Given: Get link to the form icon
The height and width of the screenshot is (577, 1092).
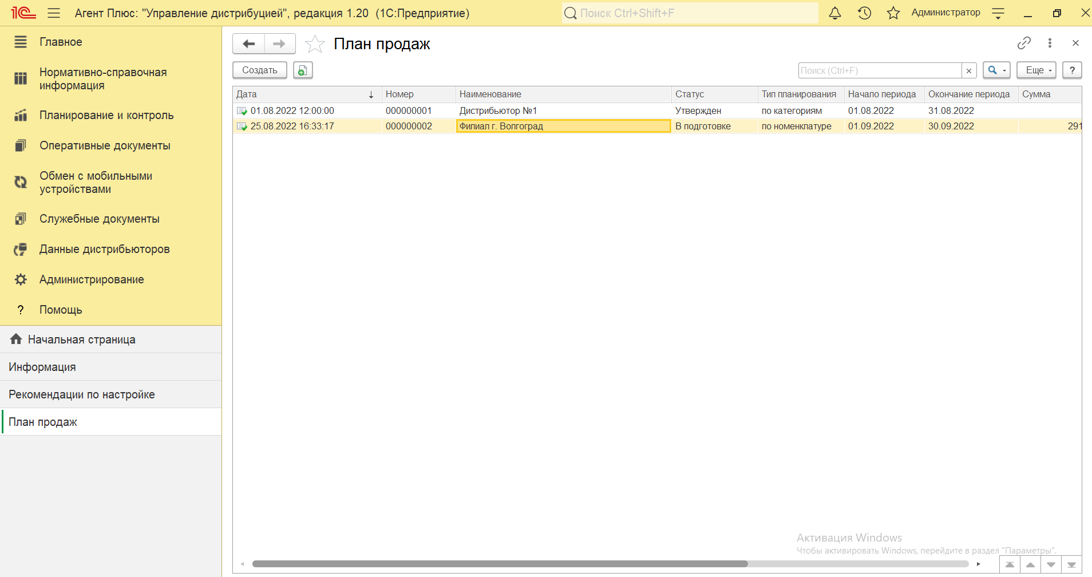Looking at the screenshot, I should [x=1024, y=43].
